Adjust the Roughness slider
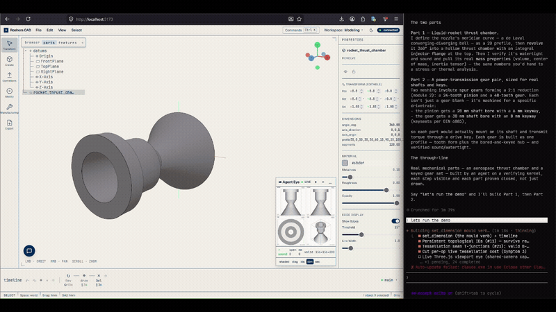This screenshot has width=556, height=312. tap(370, 190)
